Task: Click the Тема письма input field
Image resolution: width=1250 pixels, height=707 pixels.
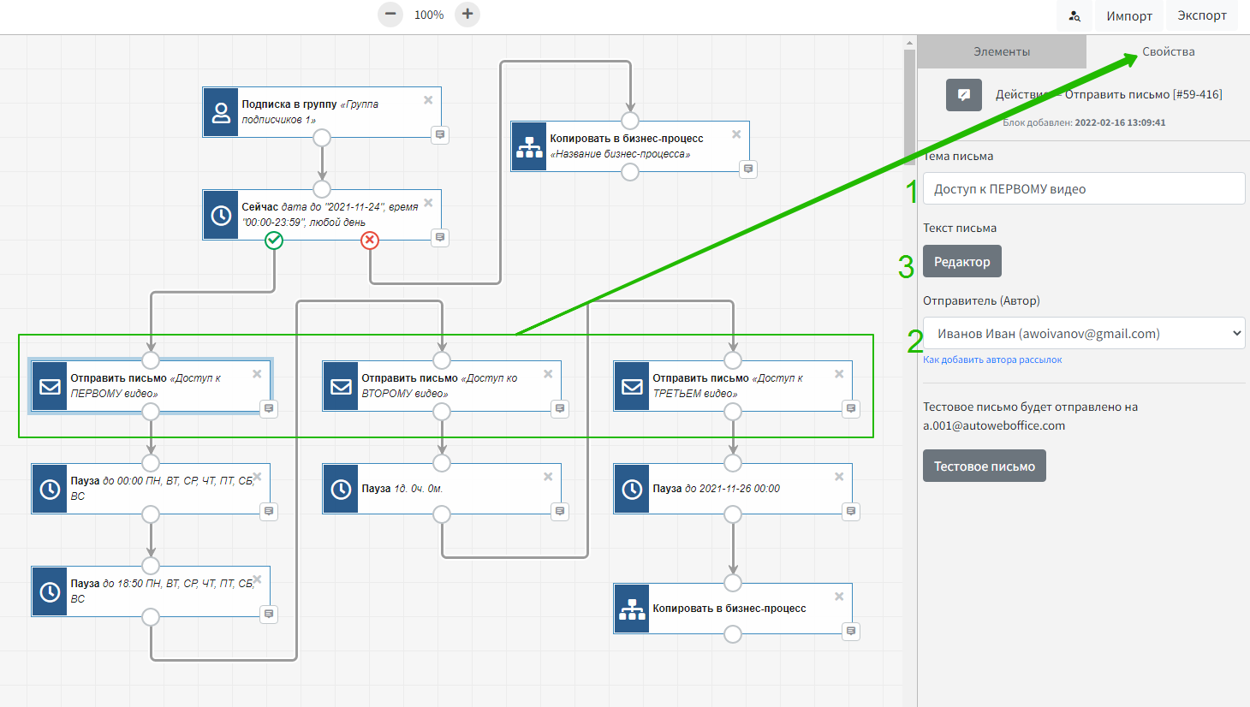Action: pos(1084,189)
